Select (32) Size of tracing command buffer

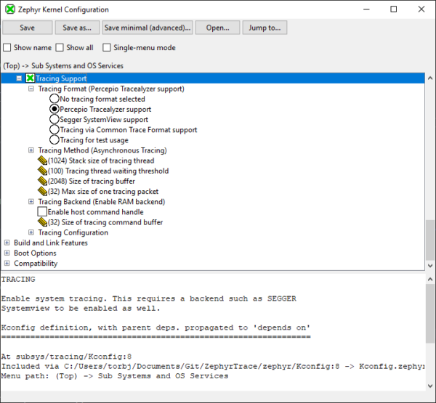[105, 222]
